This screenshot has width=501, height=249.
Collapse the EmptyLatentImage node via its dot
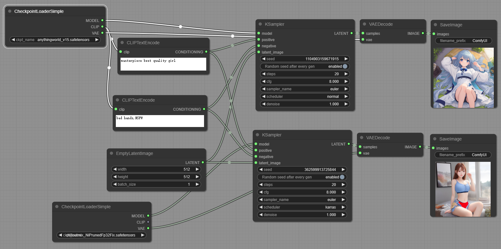pos(111,153)
